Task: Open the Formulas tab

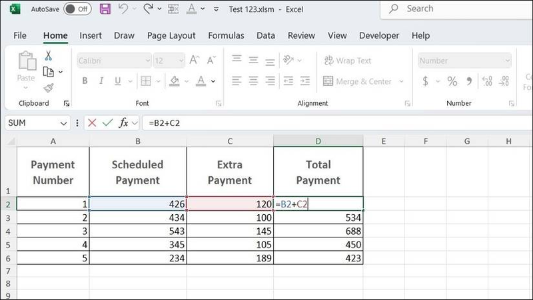Action: pyautogui.click(x=226, y=35)
